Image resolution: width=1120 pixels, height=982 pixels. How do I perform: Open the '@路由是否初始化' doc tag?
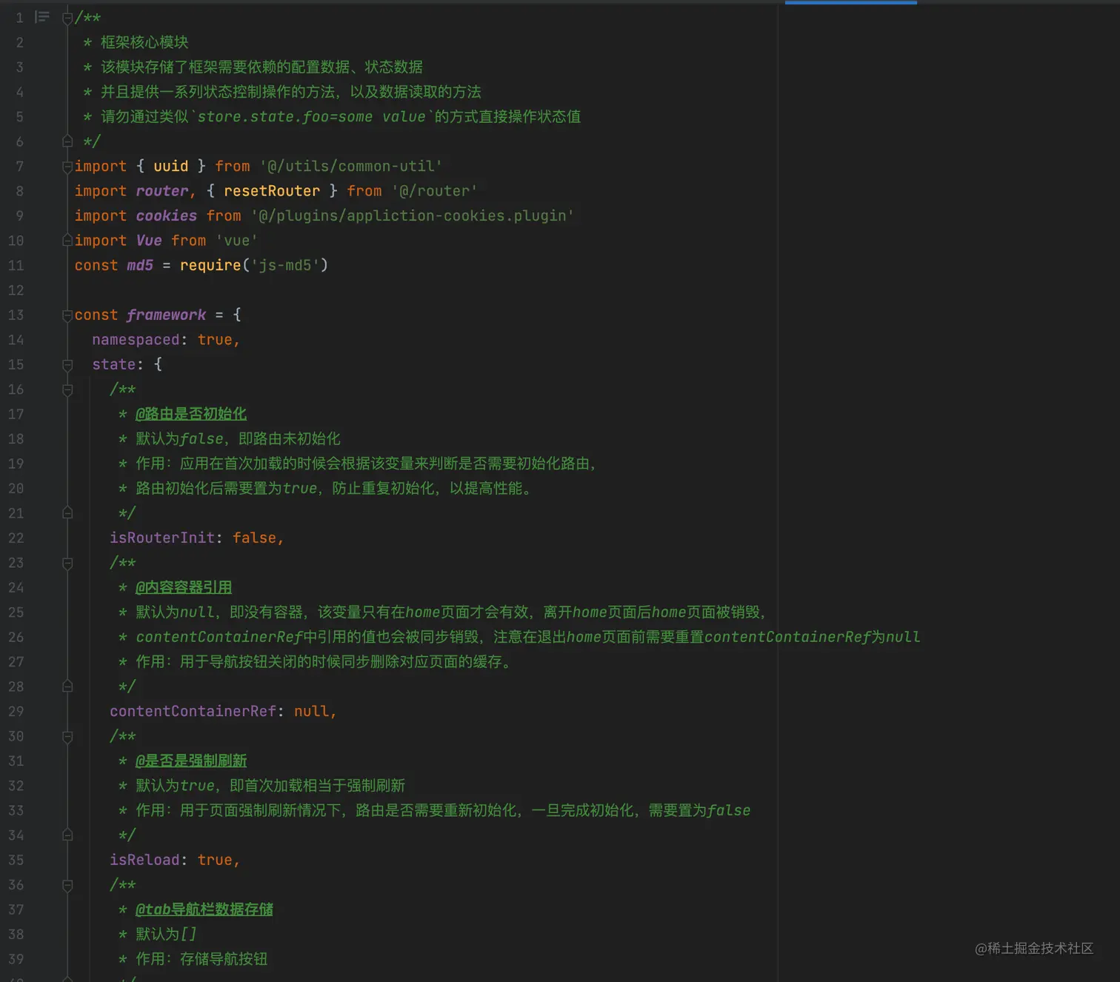191,414
